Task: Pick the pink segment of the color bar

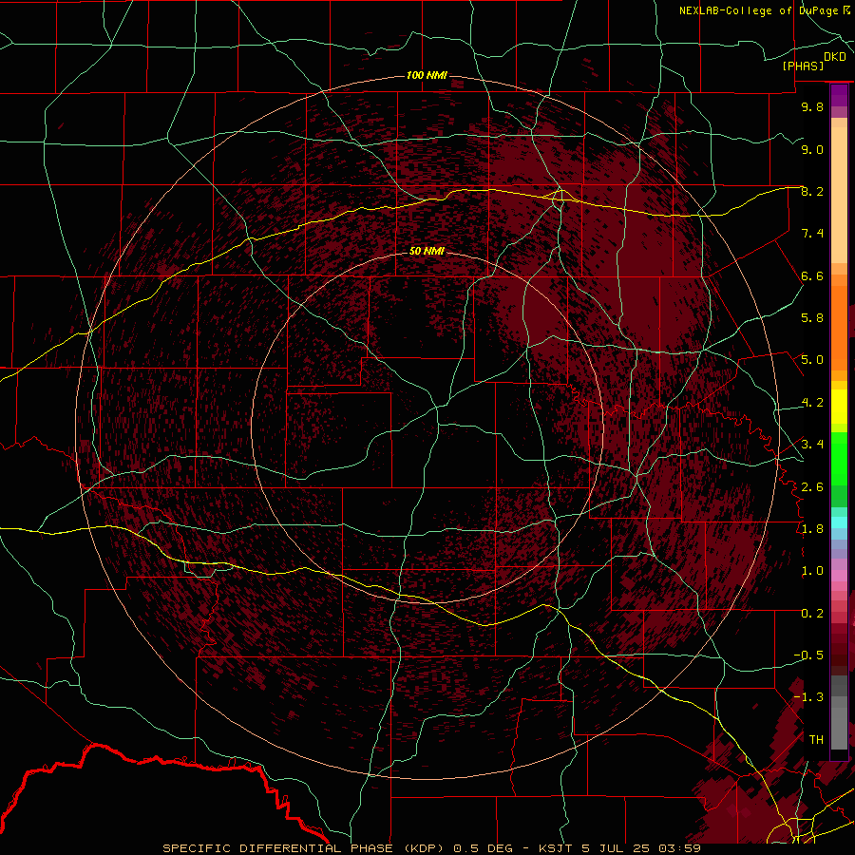Action: pyautogui.click(x=839, y=576)
